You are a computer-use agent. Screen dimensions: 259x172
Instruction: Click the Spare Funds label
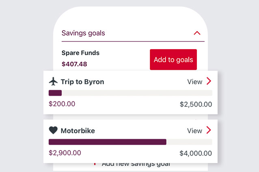point(80,53)
